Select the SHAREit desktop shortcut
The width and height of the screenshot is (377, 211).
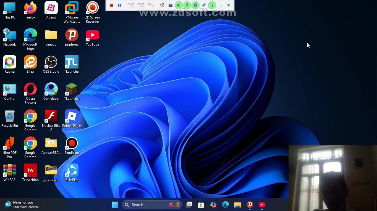[72, 173]
